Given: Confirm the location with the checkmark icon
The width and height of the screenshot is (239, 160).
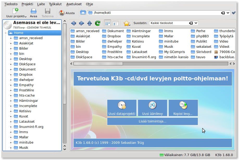Looking at the screenshot, I should point(234,13).
